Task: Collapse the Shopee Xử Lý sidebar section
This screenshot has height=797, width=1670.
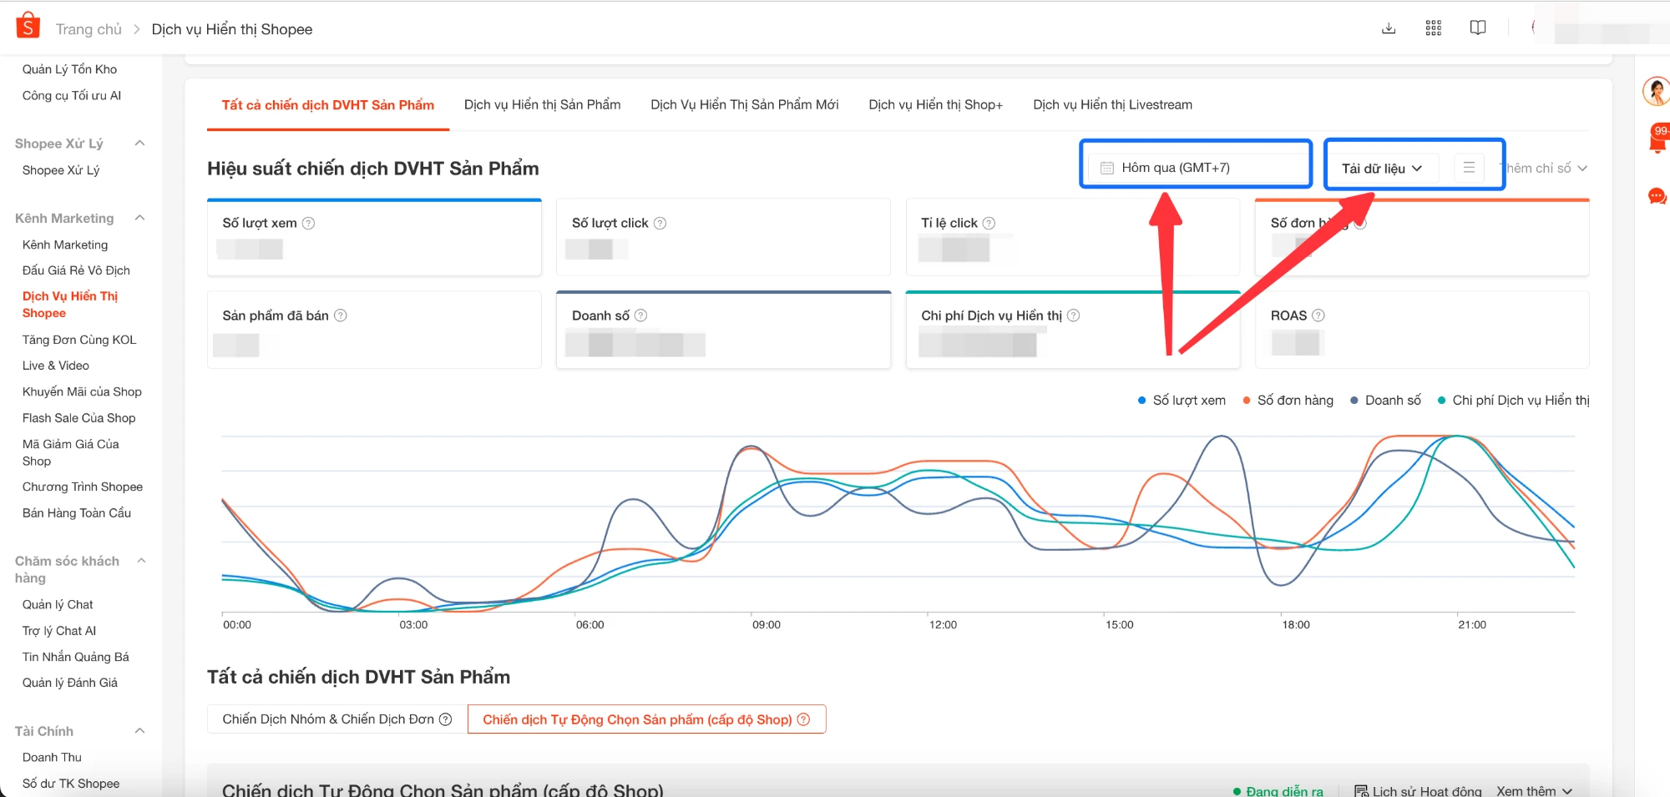Action: pyautogui.click(x=140, y=144)
